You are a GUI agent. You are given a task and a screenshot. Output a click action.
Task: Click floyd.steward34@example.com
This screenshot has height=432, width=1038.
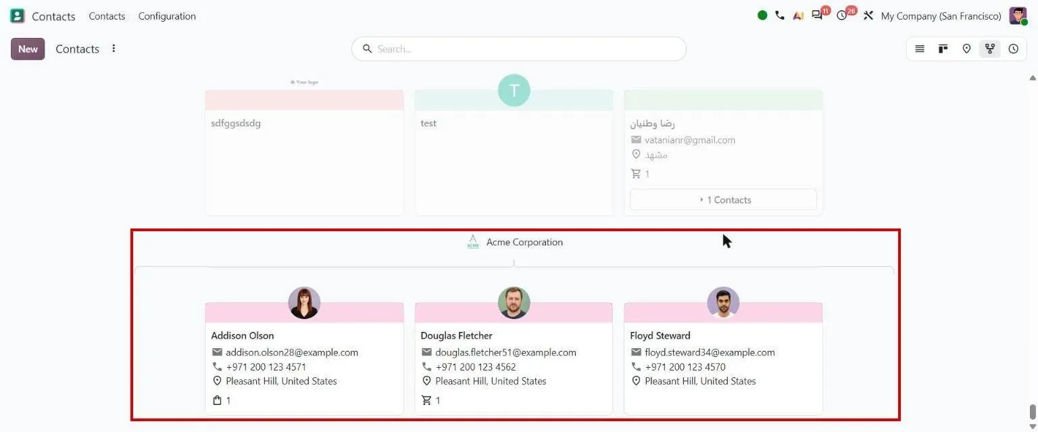tap(710, 352)
